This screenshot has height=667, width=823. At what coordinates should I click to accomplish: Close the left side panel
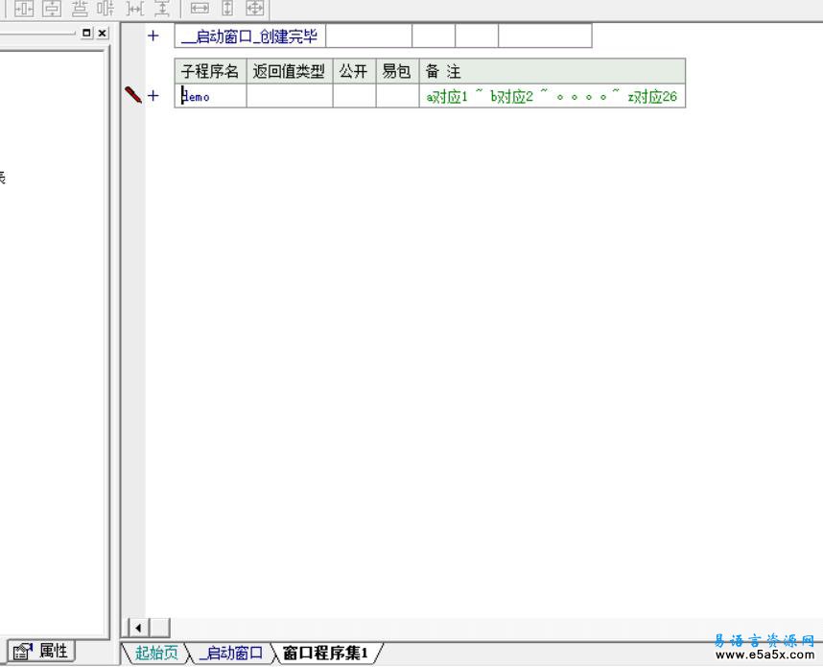[103, 33]
